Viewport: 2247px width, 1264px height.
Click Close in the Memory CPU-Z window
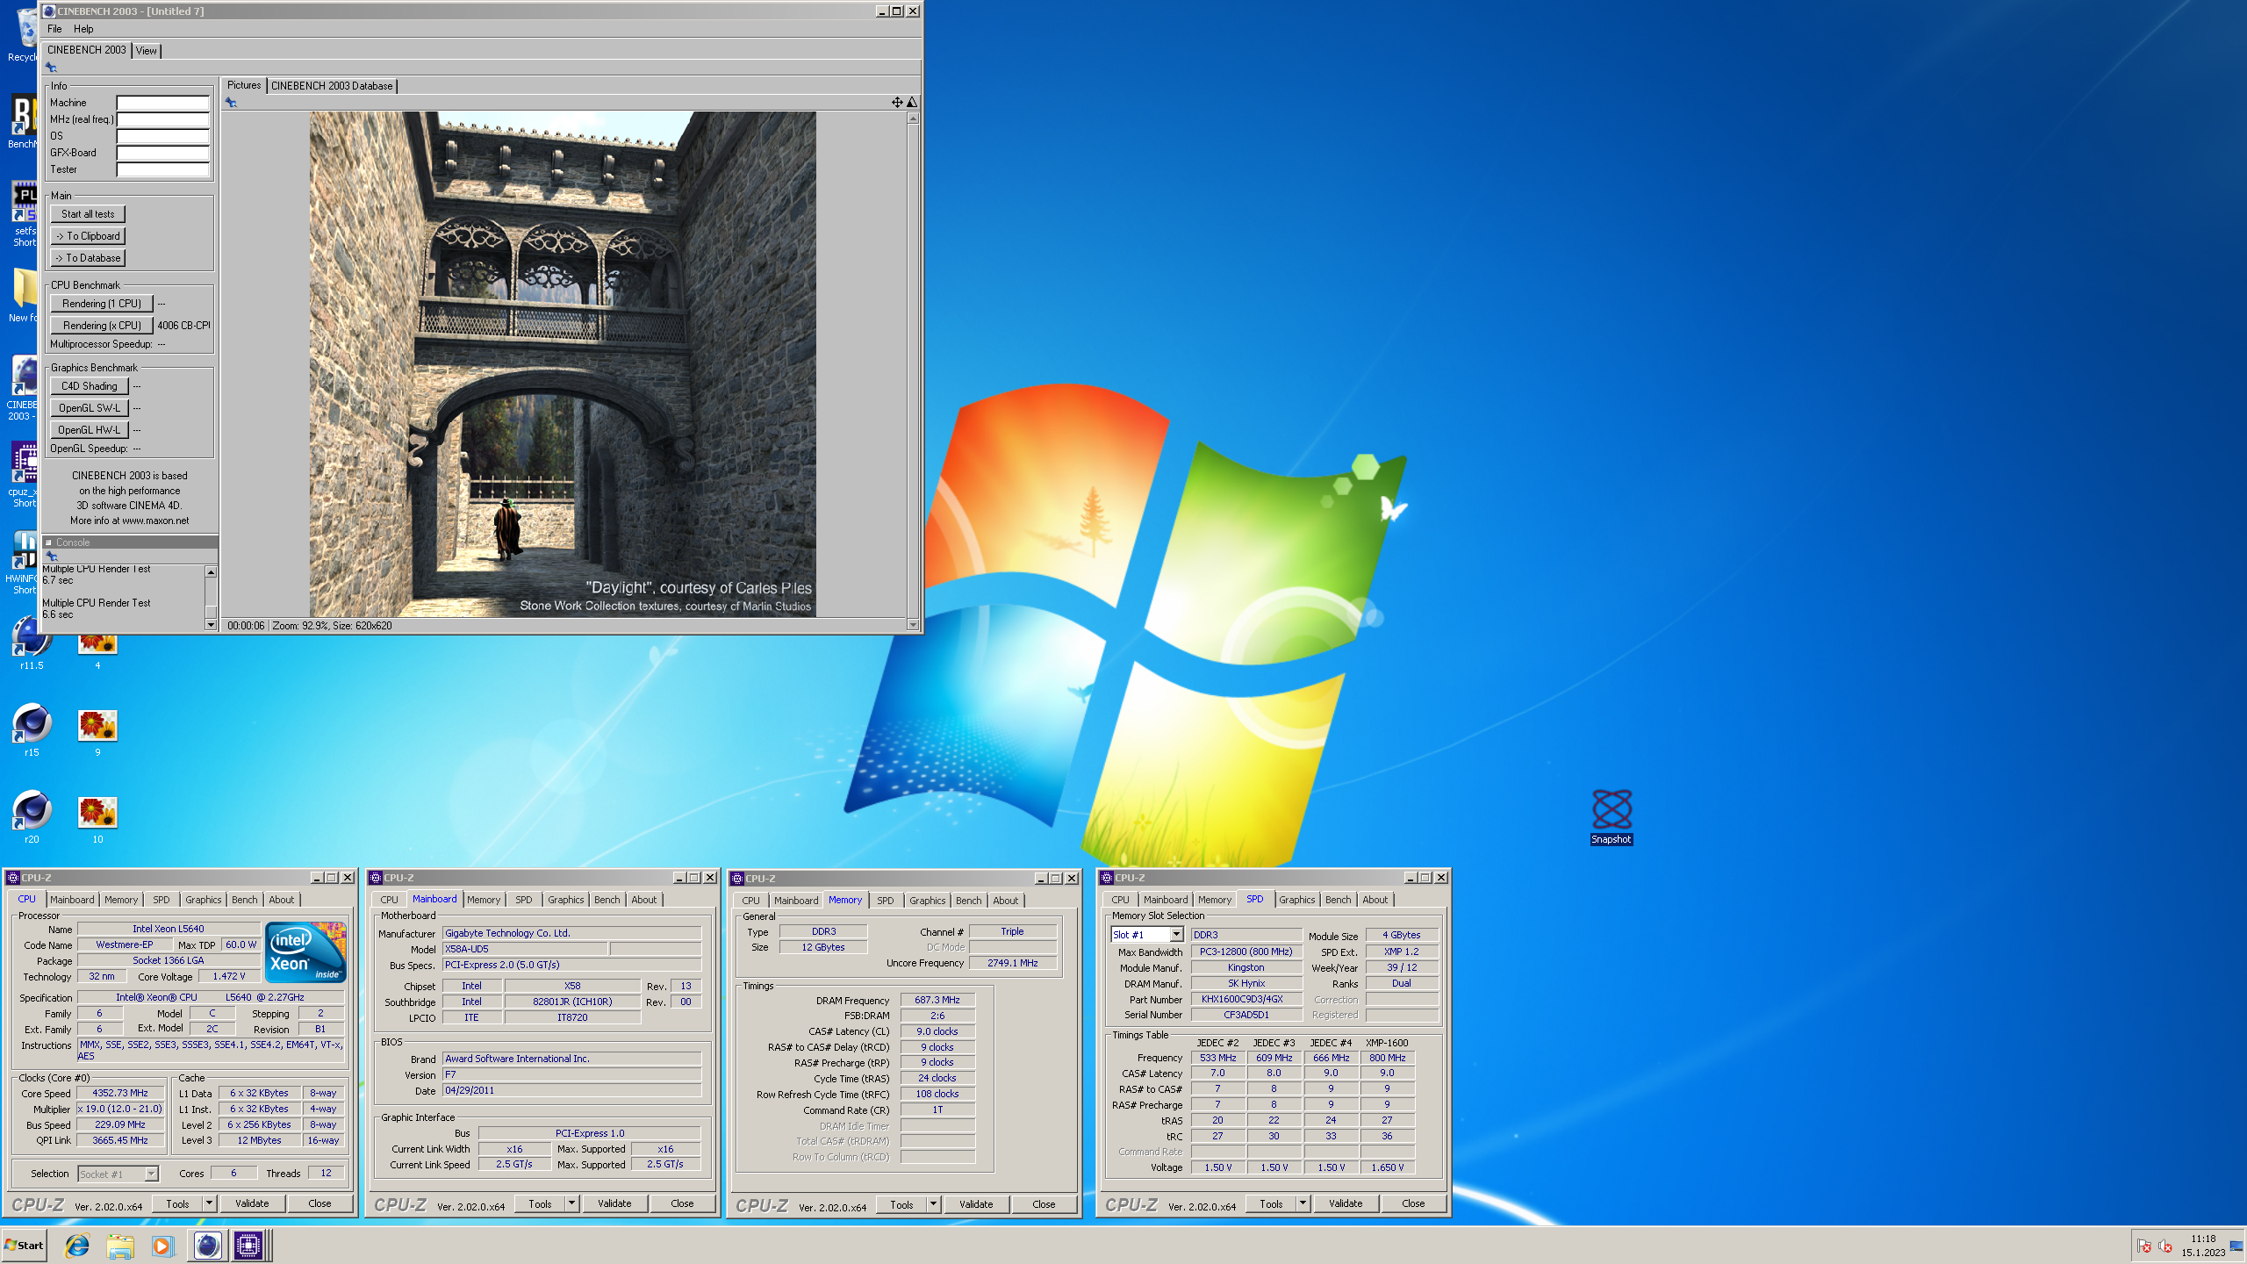tap(1044, 1204)
